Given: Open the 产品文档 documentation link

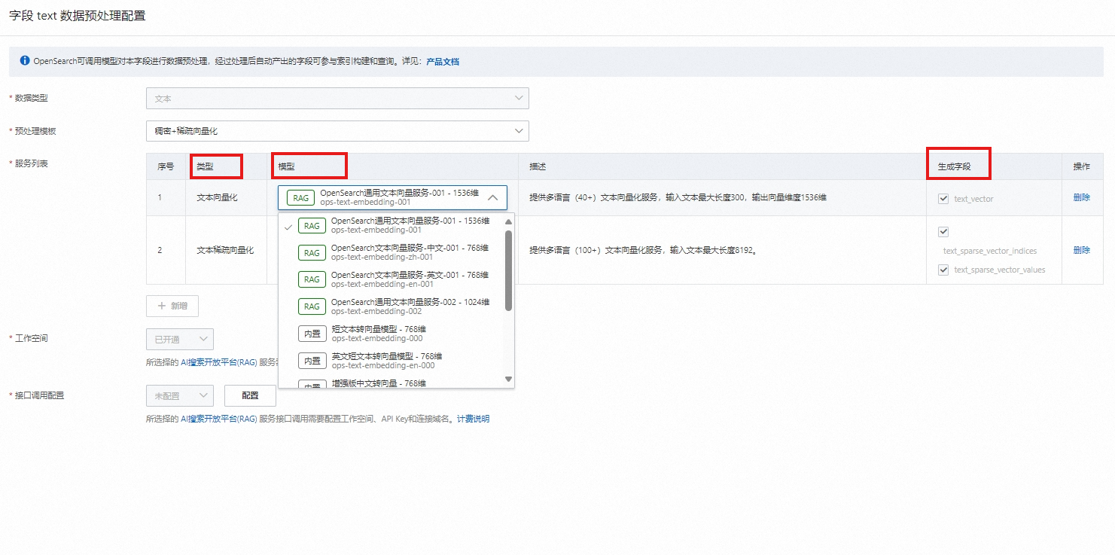Looking at the screenshot, I should click(443, 62).
